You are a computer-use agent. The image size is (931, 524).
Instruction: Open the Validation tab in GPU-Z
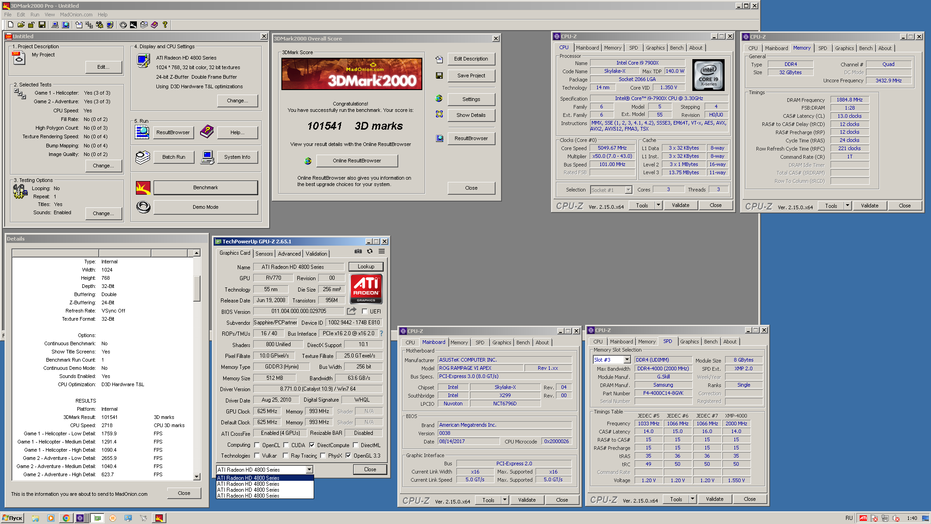pyautogui.click(x=316, y=254)
